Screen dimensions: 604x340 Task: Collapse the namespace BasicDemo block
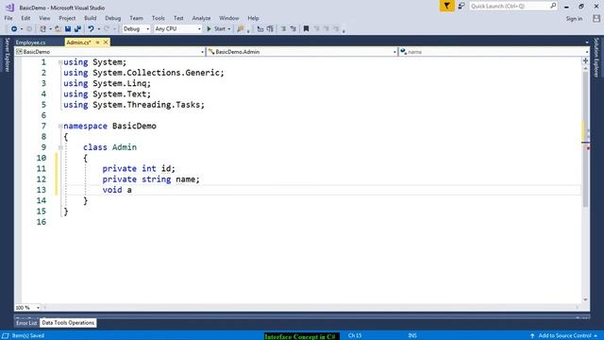click(60, 126)
